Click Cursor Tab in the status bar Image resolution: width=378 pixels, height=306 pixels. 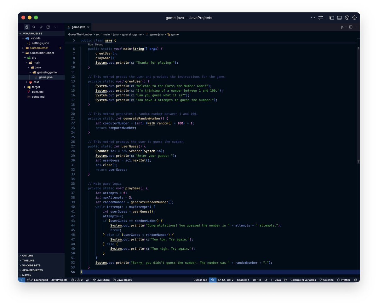tap(200, 280)
